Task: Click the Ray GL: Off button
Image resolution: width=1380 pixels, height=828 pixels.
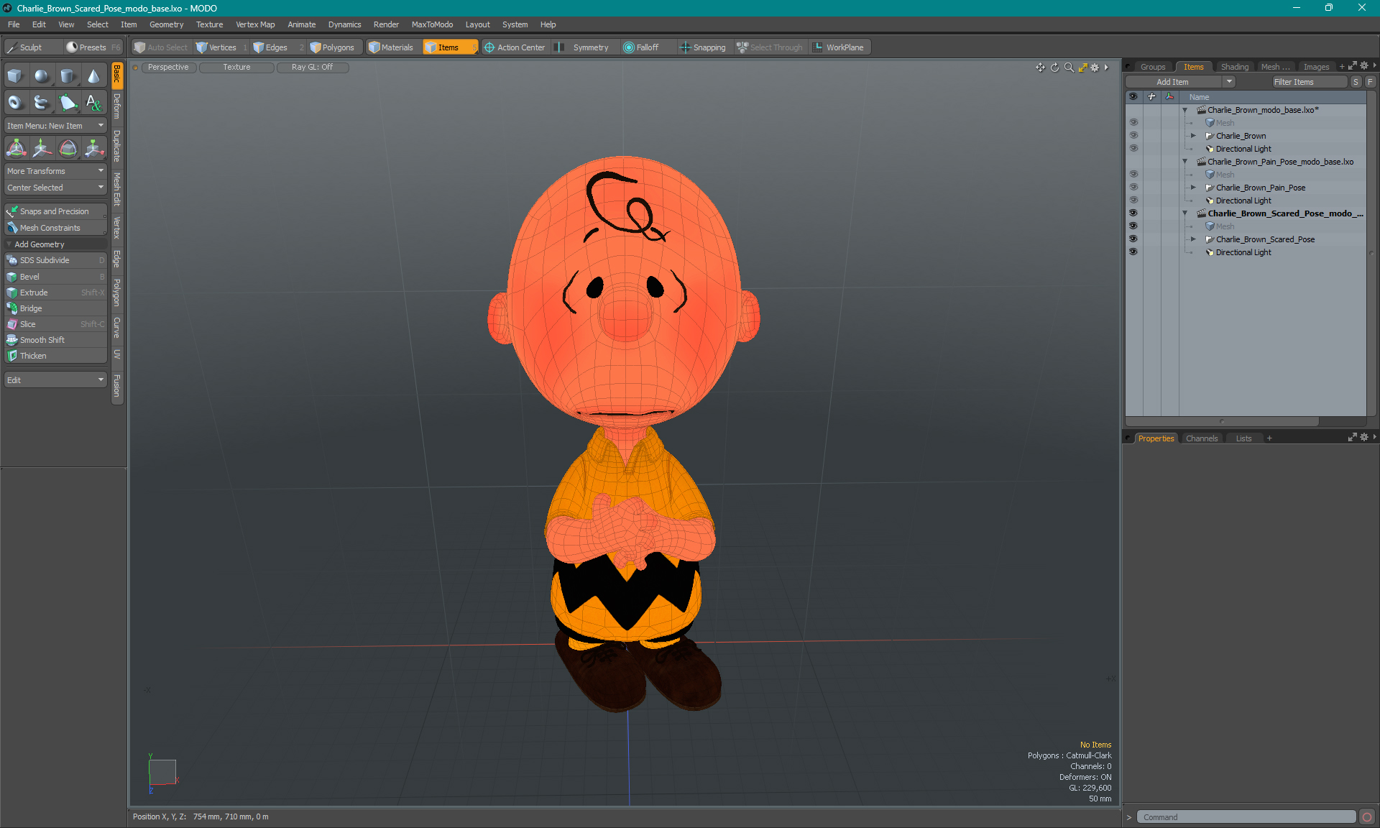Action: [x=312, y=67]
